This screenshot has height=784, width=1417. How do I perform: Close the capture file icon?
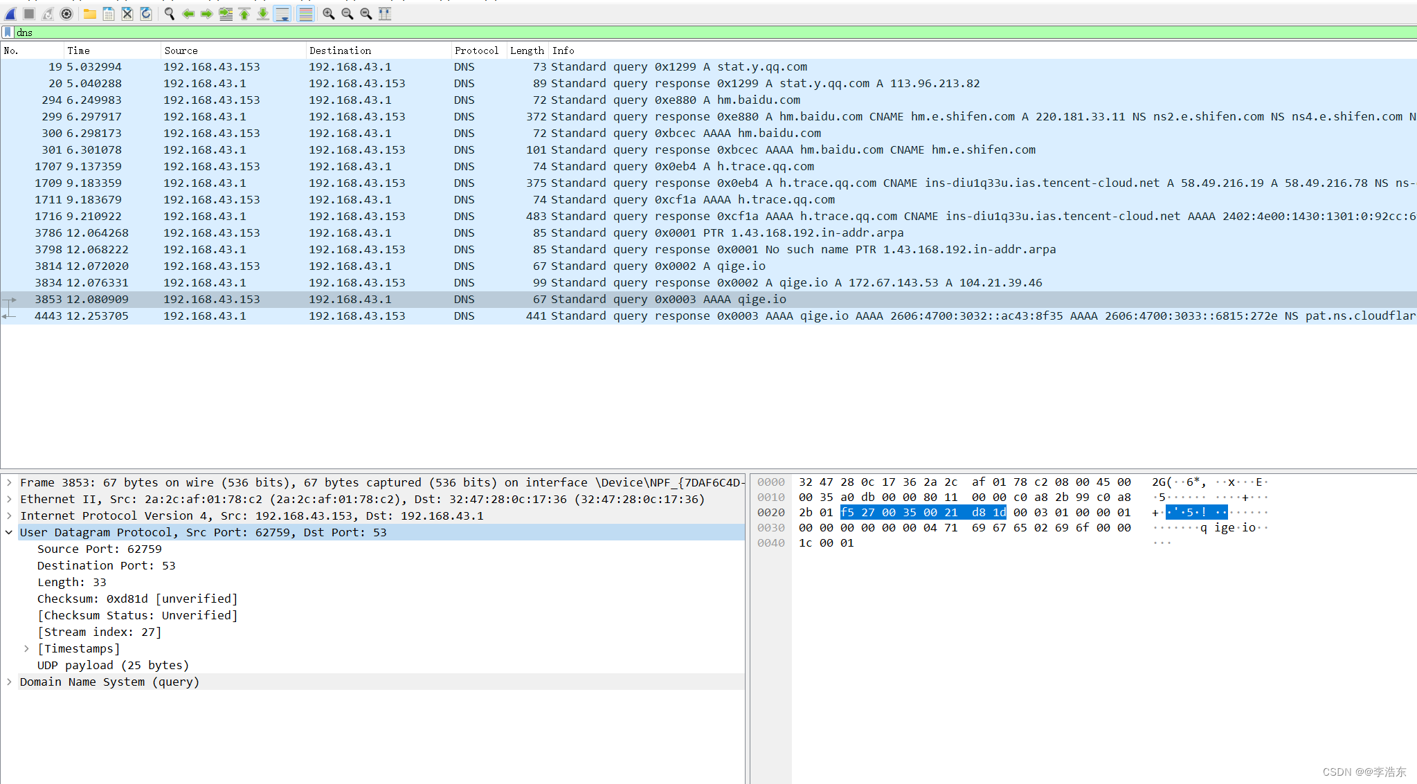coord(127,14)
